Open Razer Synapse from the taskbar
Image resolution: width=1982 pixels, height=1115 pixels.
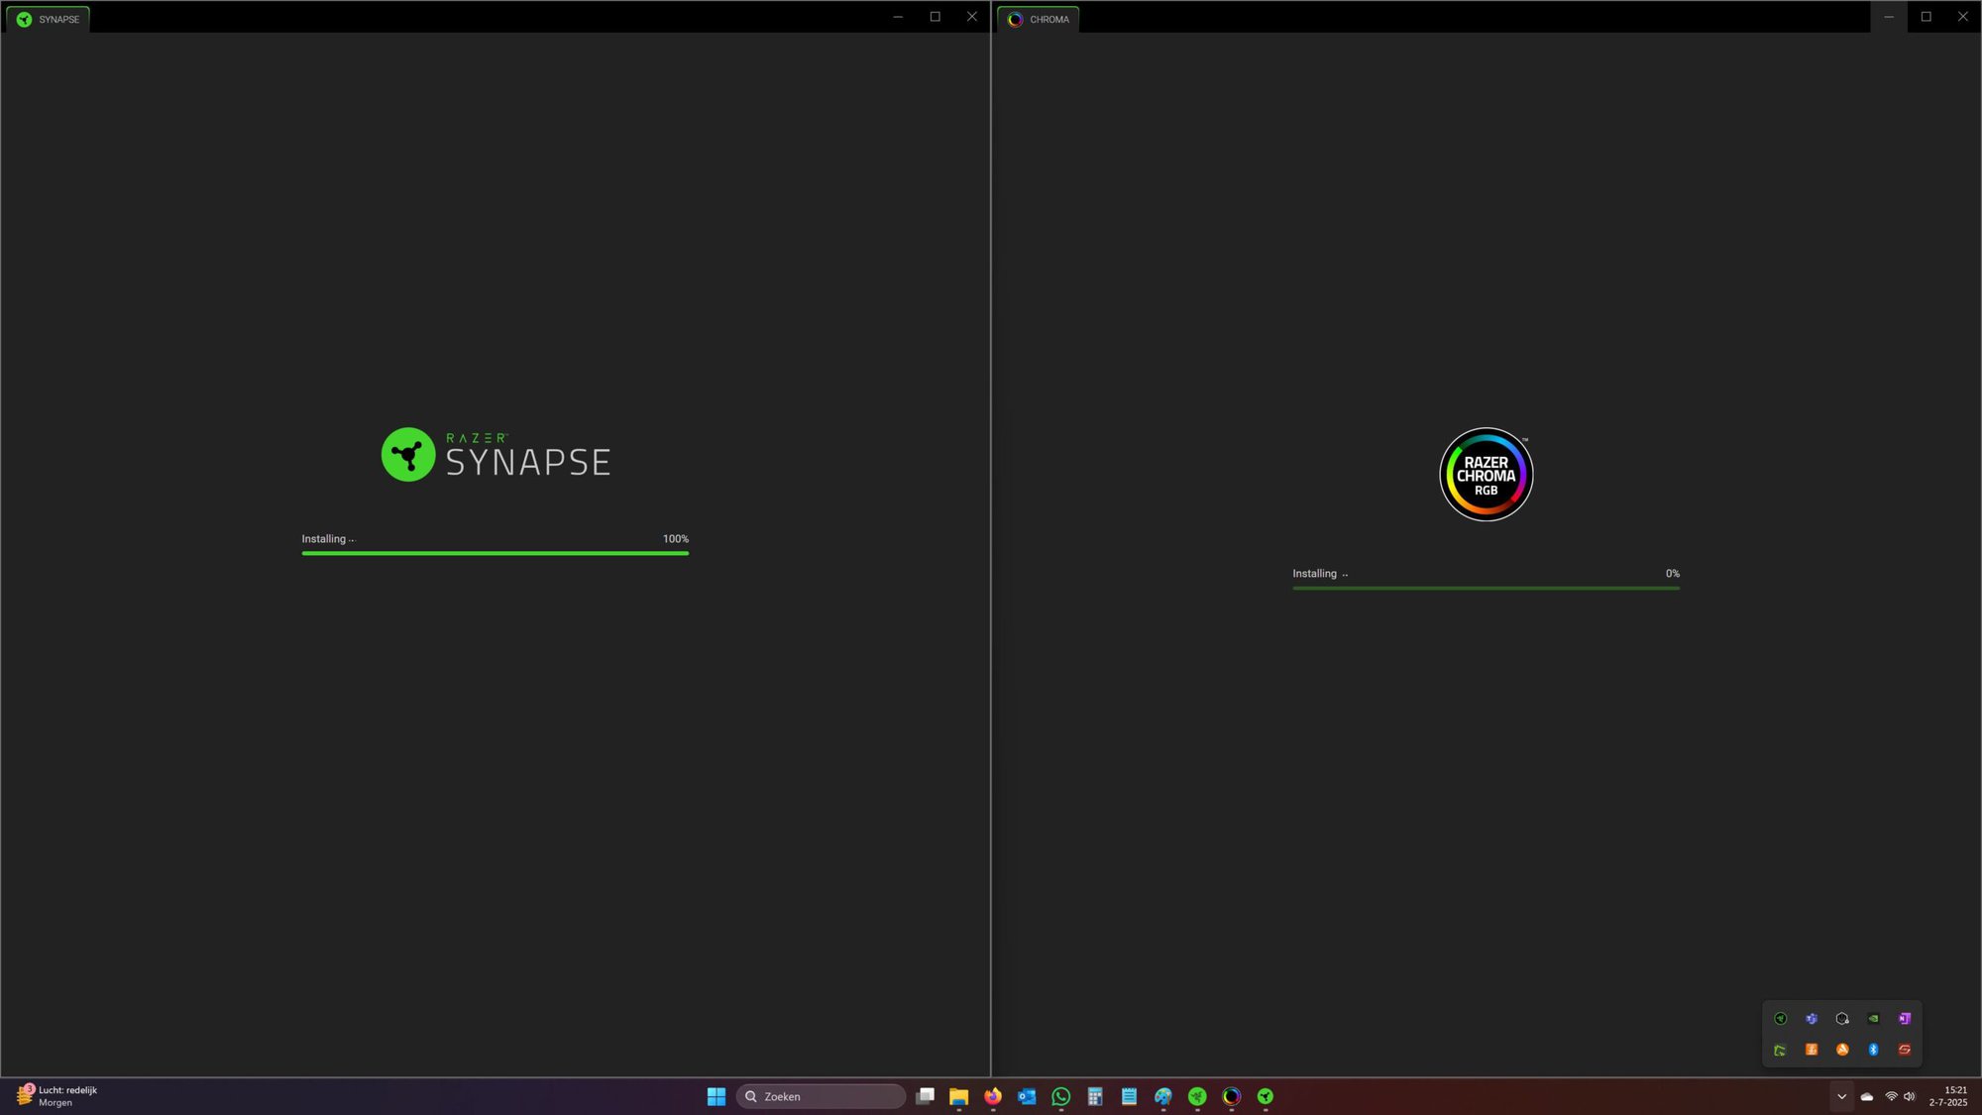(x=1266, y=1096)
